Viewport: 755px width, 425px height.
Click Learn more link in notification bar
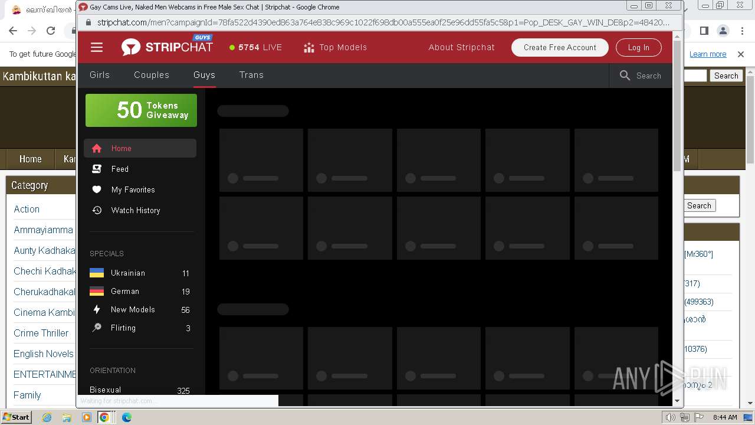pos(708,54)
